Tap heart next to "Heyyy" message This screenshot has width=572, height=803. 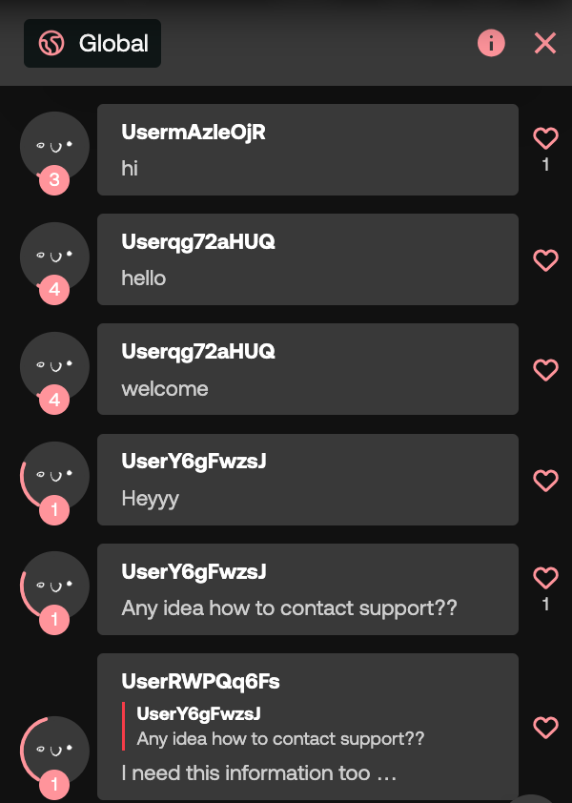pos(545,481)
